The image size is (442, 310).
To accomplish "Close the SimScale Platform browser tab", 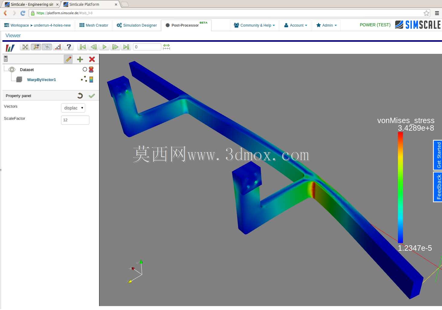I will coord(116,5).
